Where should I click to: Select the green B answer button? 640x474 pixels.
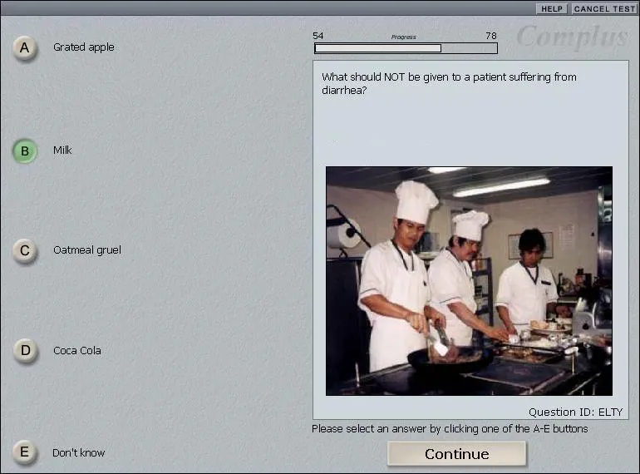point(24,151)
